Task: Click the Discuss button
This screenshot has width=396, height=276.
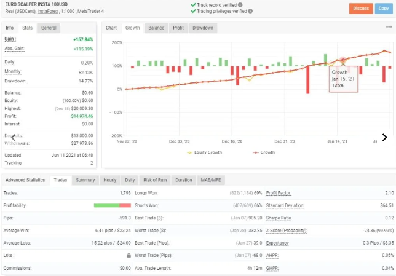Action: coord(361,8)
